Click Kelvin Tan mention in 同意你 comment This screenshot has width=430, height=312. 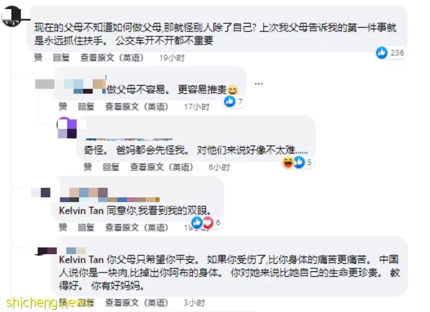coord(81,211)
